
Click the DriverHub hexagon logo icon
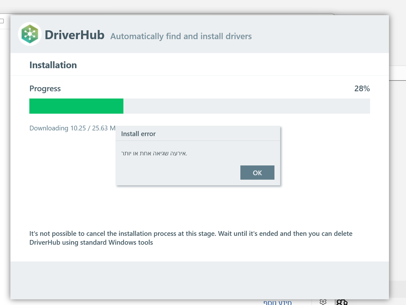tap(30, 34)
